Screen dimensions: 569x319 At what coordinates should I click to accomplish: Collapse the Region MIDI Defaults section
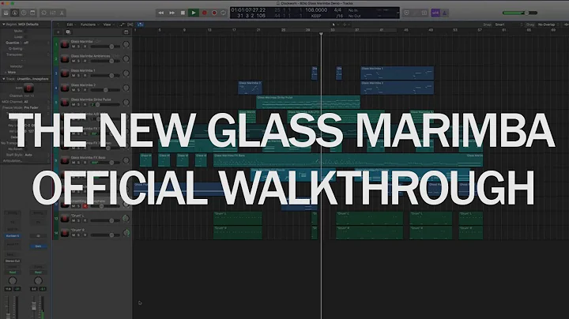click(4, 24)
